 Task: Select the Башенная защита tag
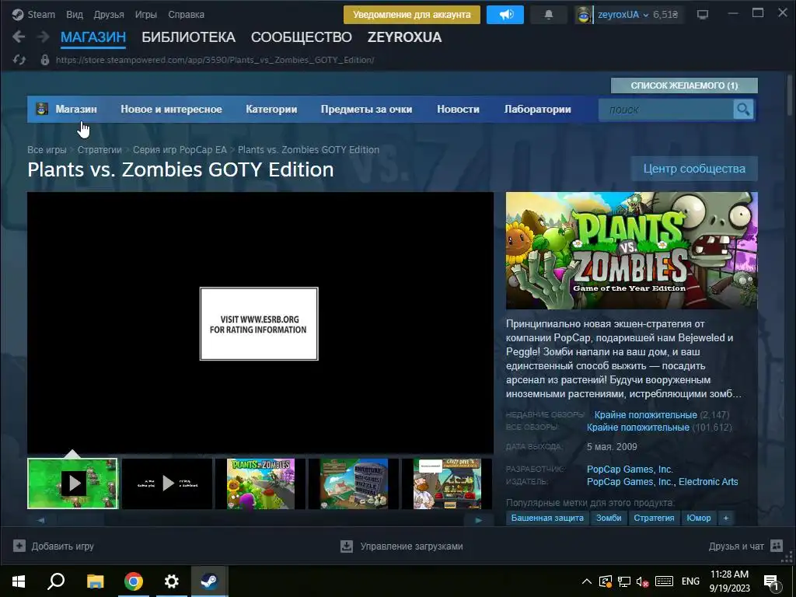coord(547,518)
